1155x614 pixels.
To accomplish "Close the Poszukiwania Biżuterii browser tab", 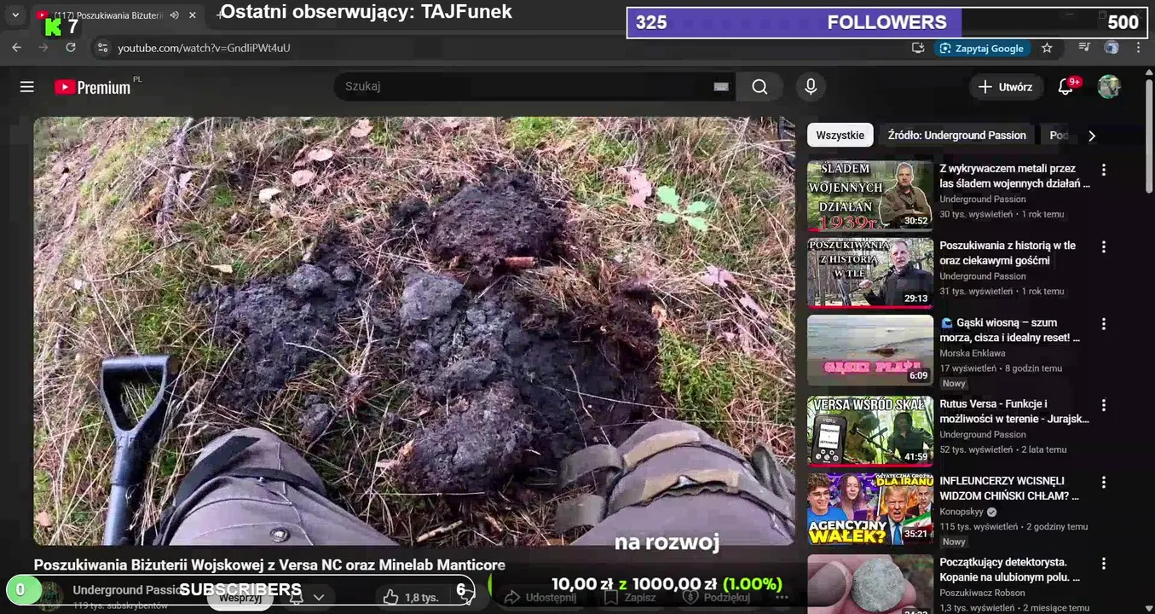I will pos(193,15).
